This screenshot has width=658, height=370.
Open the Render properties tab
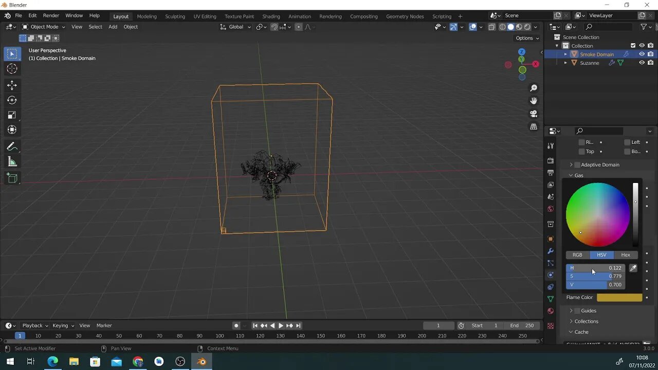pos(551,160)
